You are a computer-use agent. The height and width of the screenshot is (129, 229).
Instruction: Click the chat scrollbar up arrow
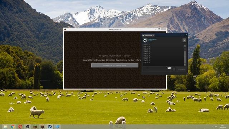(185, 46)
